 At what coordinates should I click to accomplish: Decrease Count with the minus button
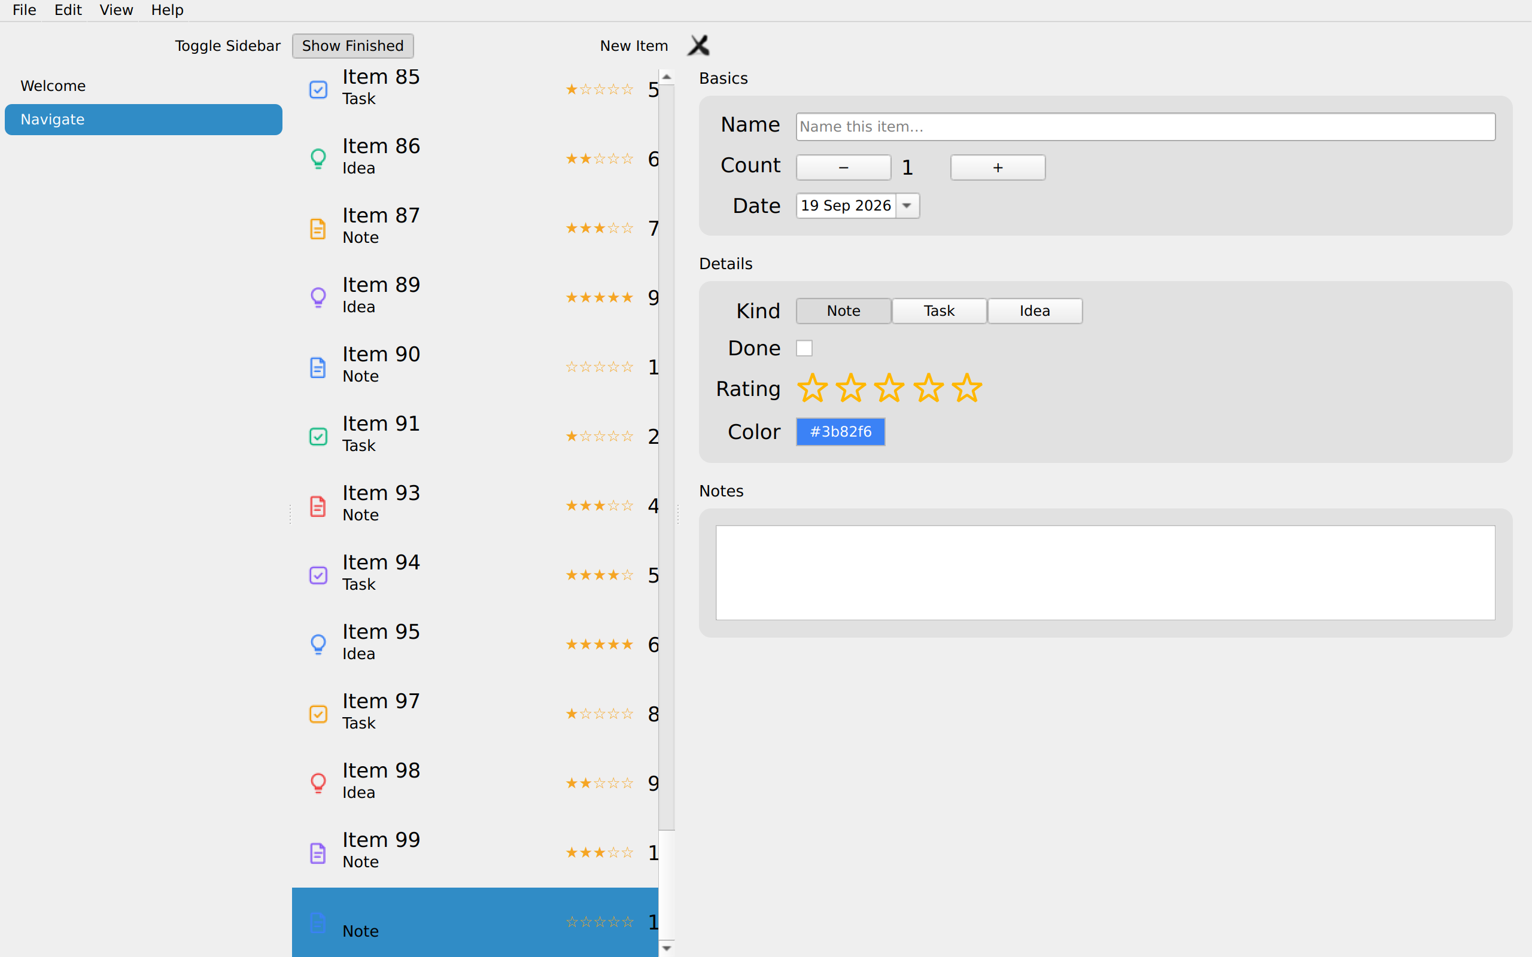coord(843,167)
